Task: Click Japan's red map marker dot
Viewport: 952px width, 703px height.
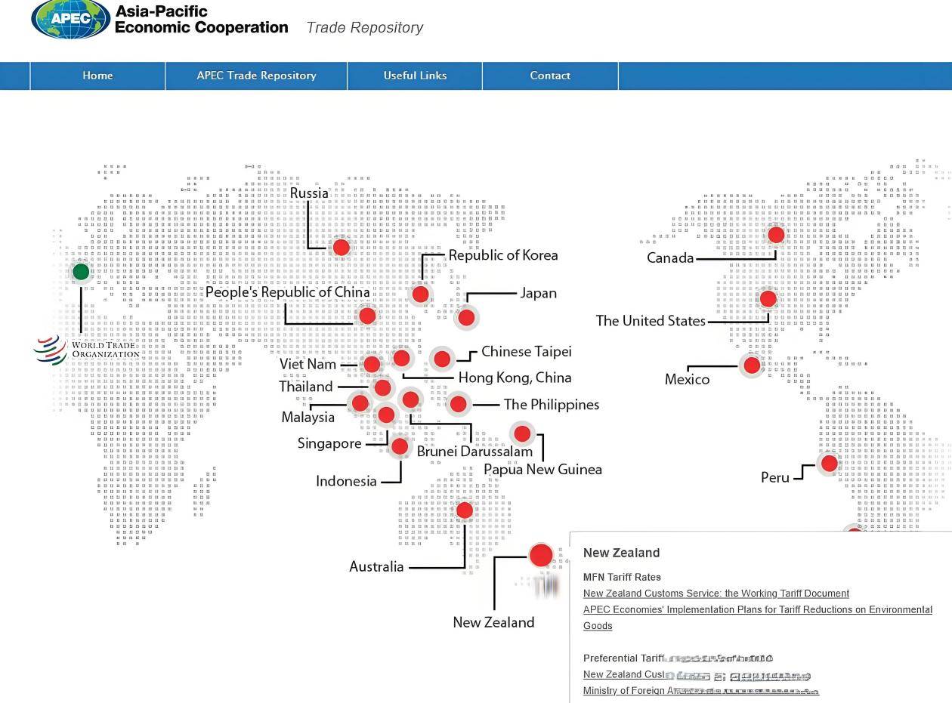Action: point(466,318)
